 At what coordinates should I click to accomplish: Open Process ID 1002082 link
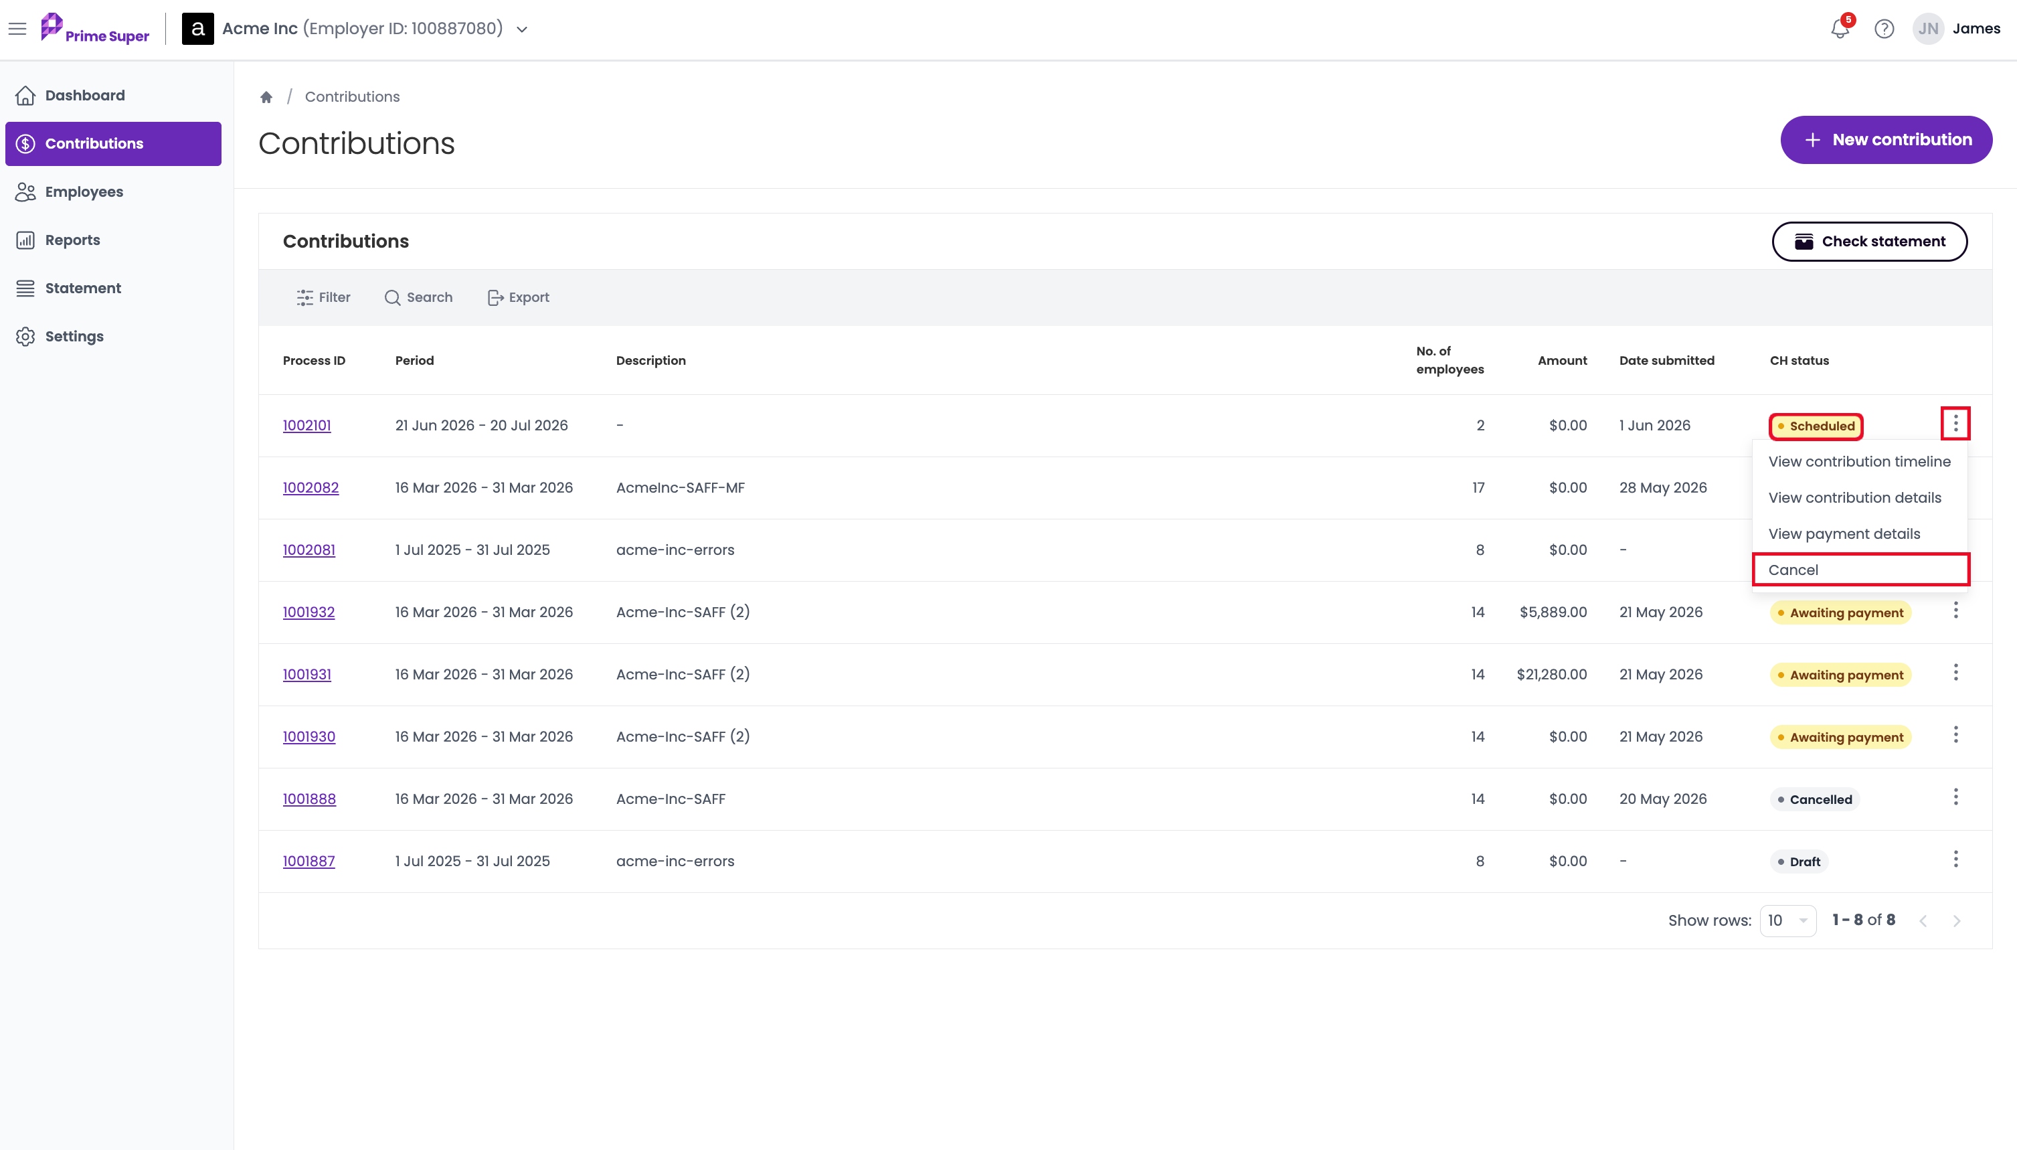[311, 488]
